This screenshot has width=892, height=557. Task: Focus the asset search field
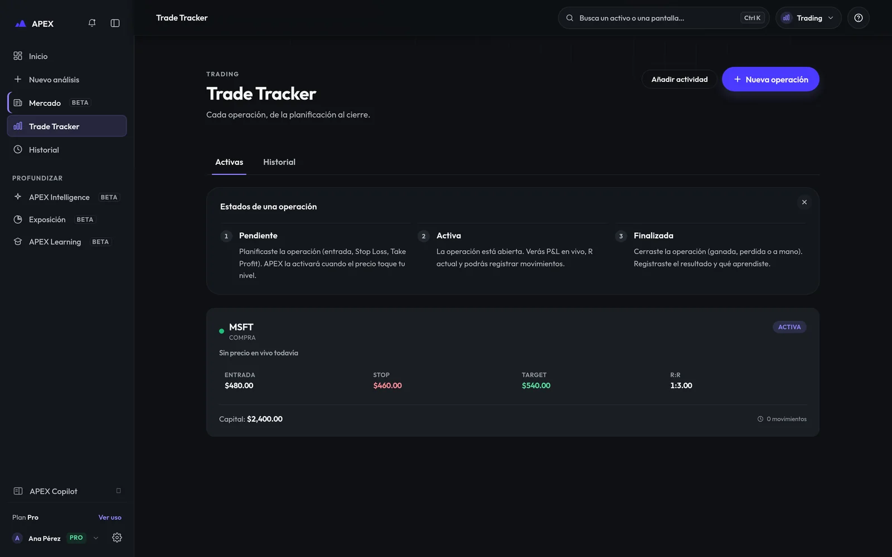click(x=663, y=18)
